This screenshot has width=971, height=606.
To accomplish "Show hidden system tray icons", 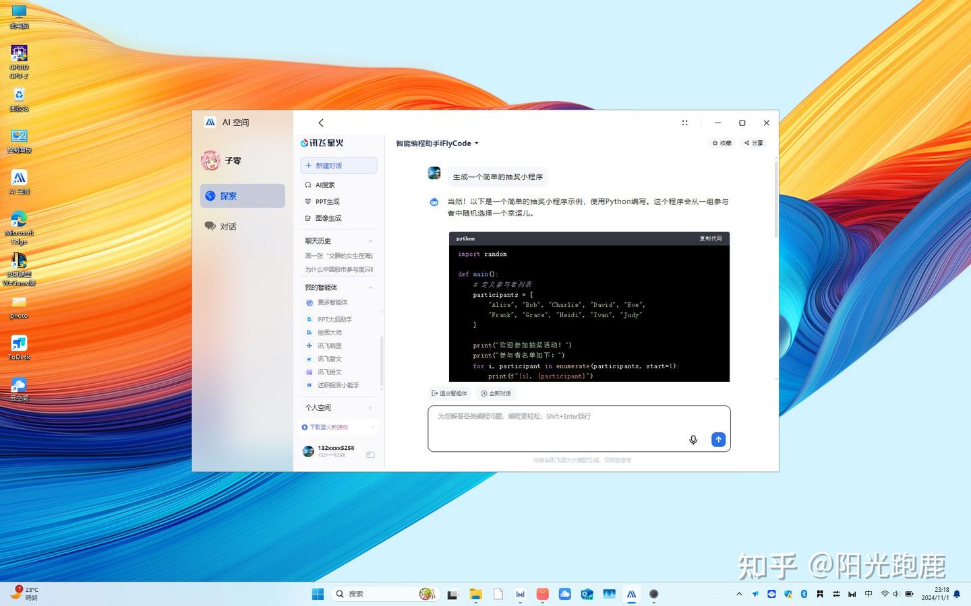I will tap(739, 594).
